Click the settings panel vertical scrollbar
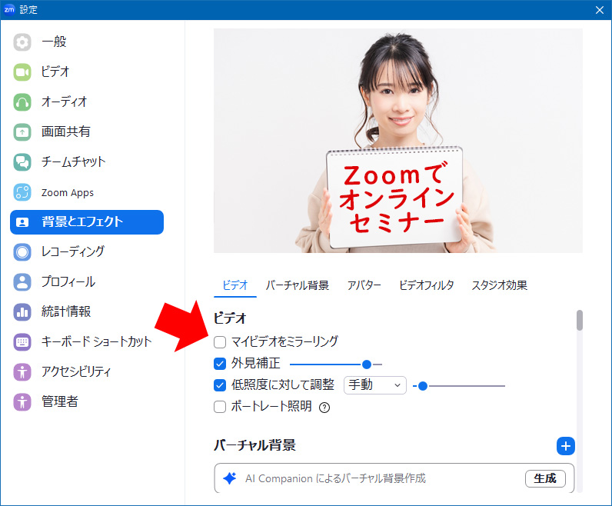Image resolution: width=612 pixels, height=506 pixels. 580,320
